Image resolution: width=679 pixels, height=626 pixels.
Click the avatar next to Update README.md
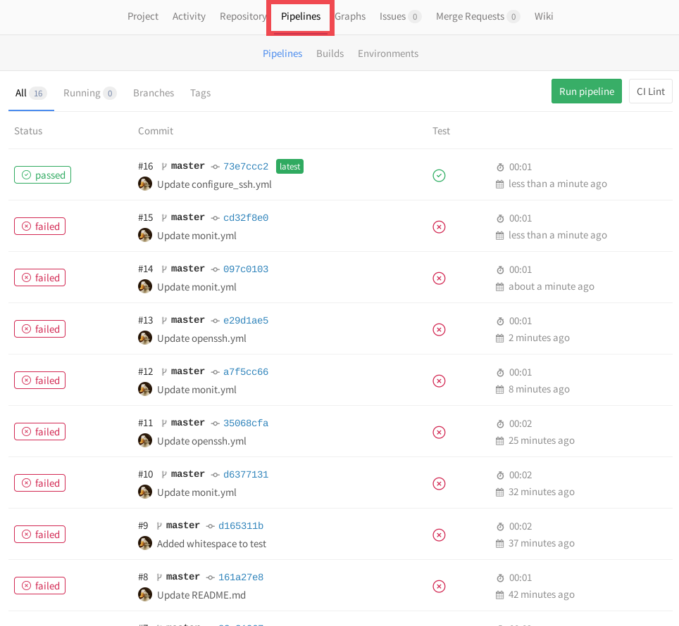[145, 594]
